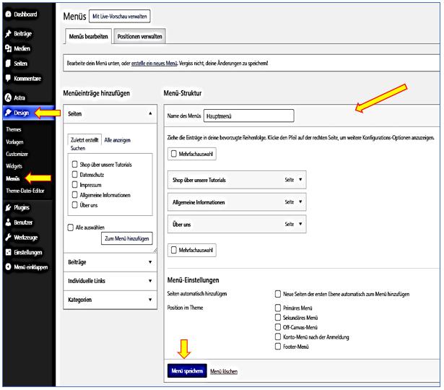
Task: Click the Menü speichern button
Action: [187, 370]
